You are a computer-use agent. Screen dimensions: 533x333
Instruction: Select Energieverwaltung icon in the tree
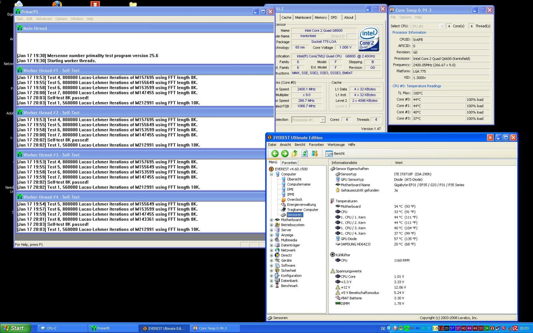(283, 205)
